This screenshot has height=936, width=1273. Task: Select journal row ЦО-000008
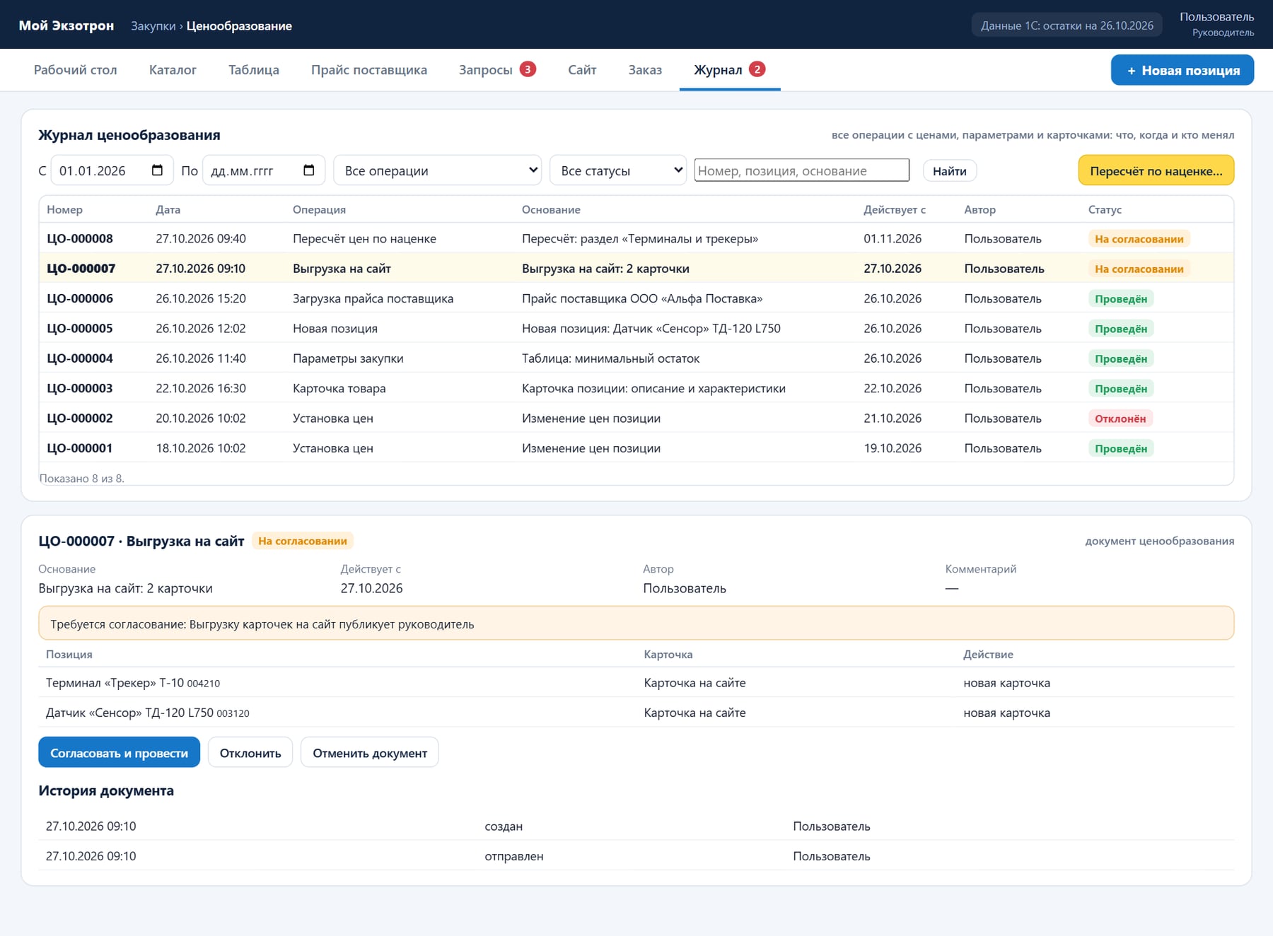(x=636, y=238)
